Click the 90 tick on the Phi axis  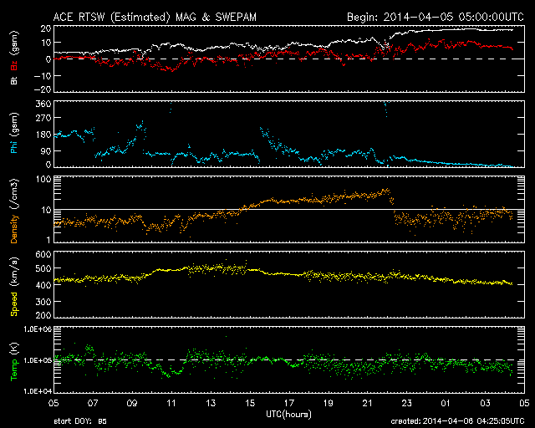46,150
